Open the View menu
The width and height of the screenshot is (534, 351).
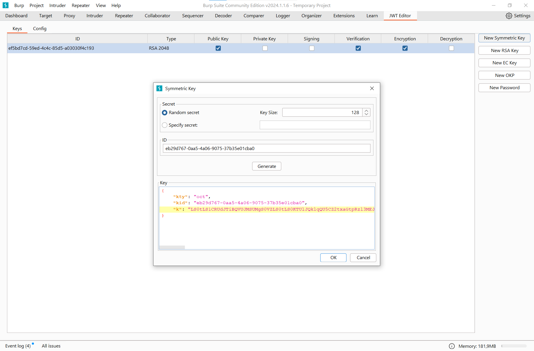click(x=101, y=6)
